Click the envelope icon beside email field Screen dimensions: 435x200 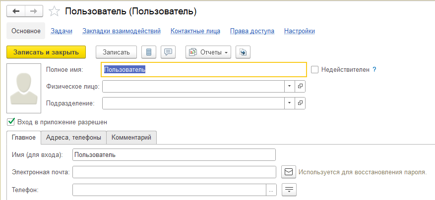coord(288,172)
